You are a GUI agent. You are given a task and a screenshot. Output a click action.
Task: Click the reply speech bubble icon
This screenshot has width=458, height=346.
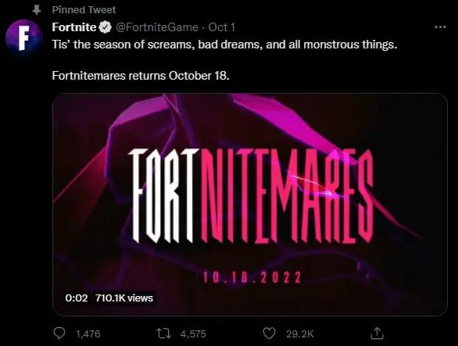[x=59, y=334]
